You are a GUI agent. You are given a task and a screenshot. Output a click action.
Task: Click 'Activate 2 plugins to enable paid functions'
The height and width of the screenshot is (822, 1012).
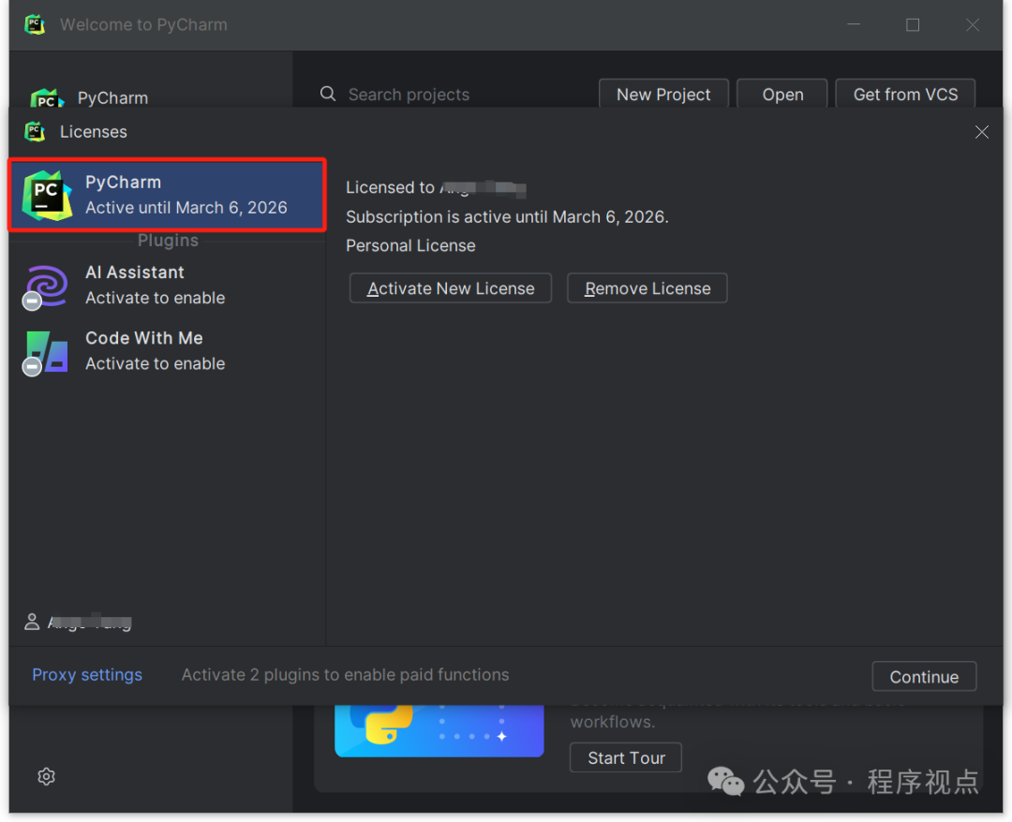(345, 675)
